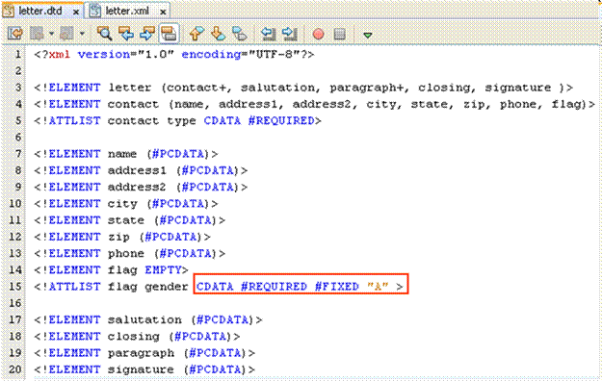Image resolution: width=602 pixels, height=381 pixels.
Task: Click Shift Line Right icon
Action: point(290,34)
